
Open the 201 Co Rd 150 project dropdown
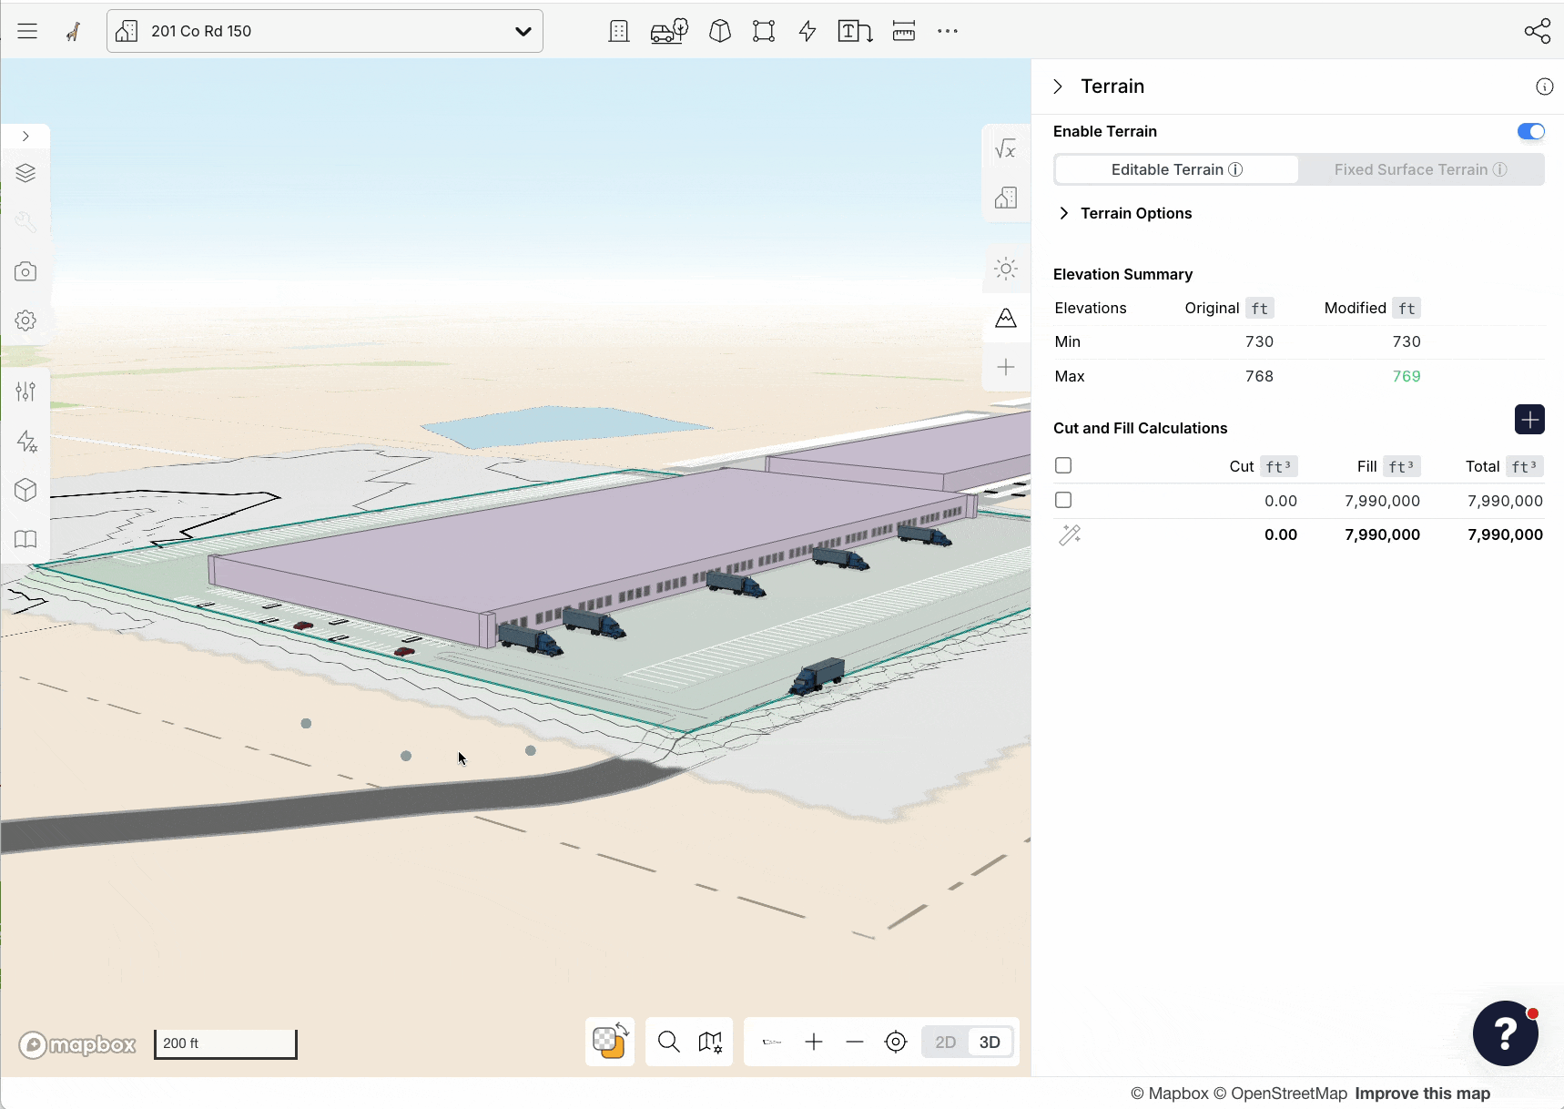pos(523,30)
